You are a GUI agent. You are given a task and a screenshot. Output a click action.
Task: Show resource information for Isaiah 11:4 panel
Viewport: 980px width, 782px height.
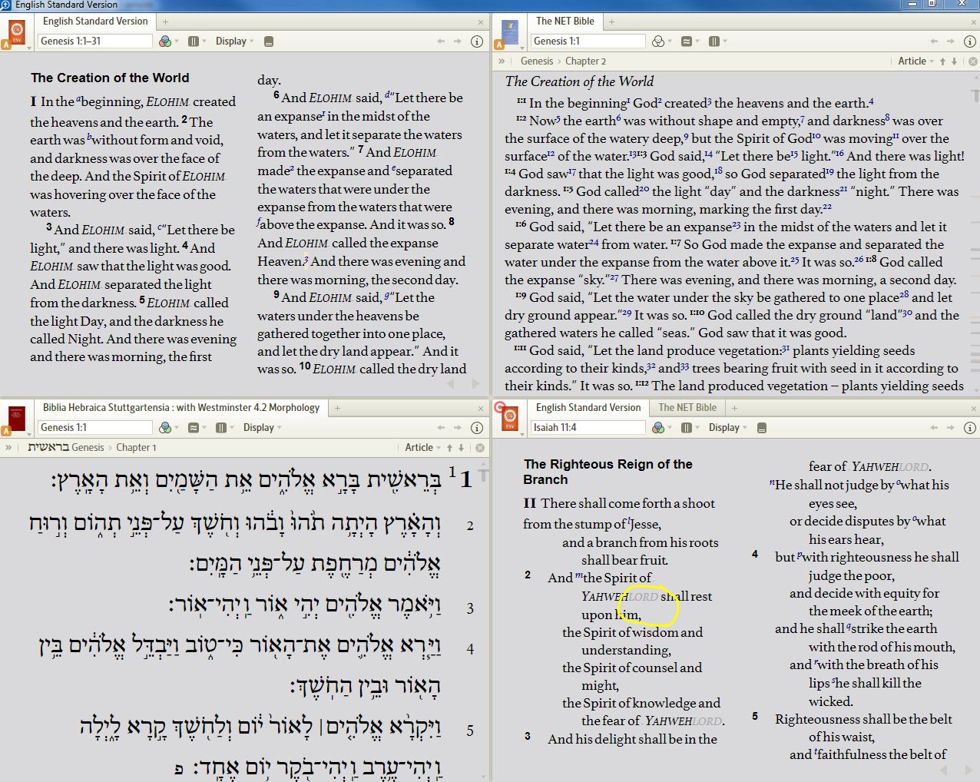pos(970,428)
